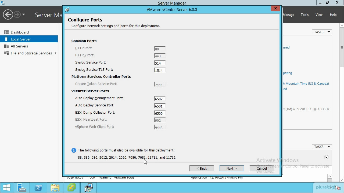The image size is (344, 193).
Task: Click the Back button
Action: pos(202,168)
